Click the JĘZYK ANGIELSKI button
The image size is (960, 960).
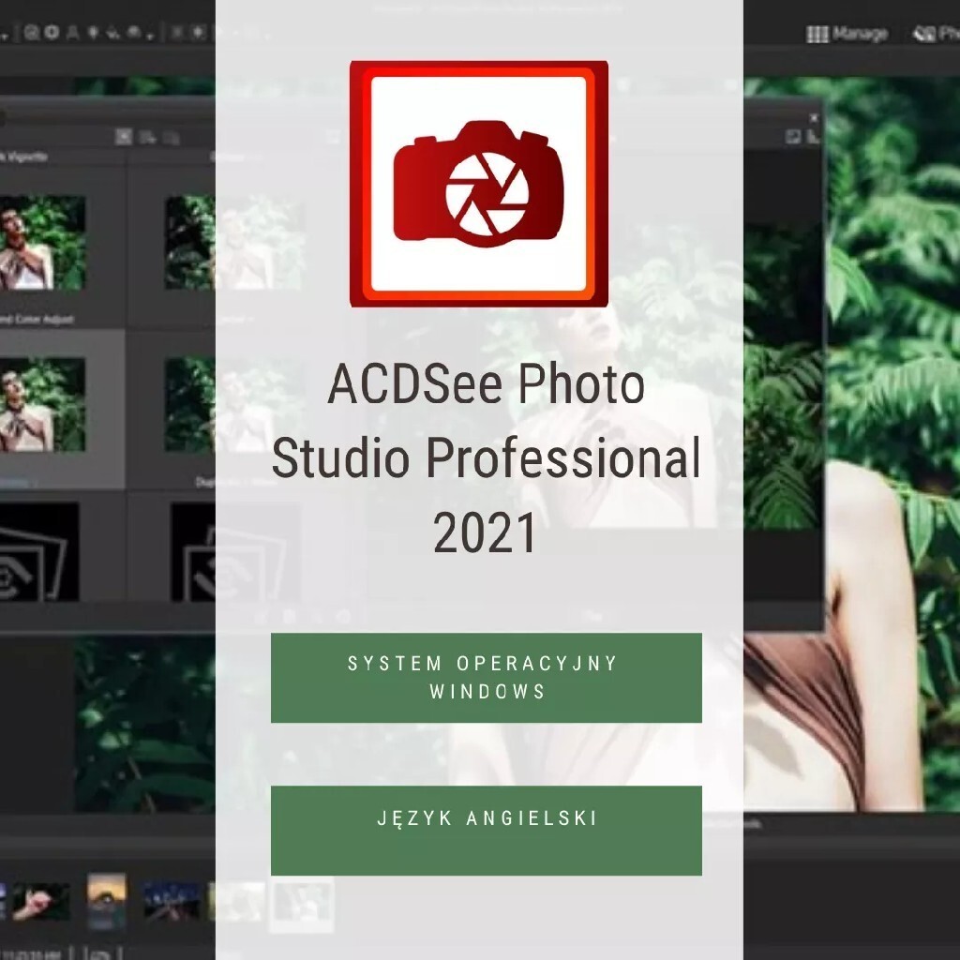pyautogui.click(x=484, y=829)
